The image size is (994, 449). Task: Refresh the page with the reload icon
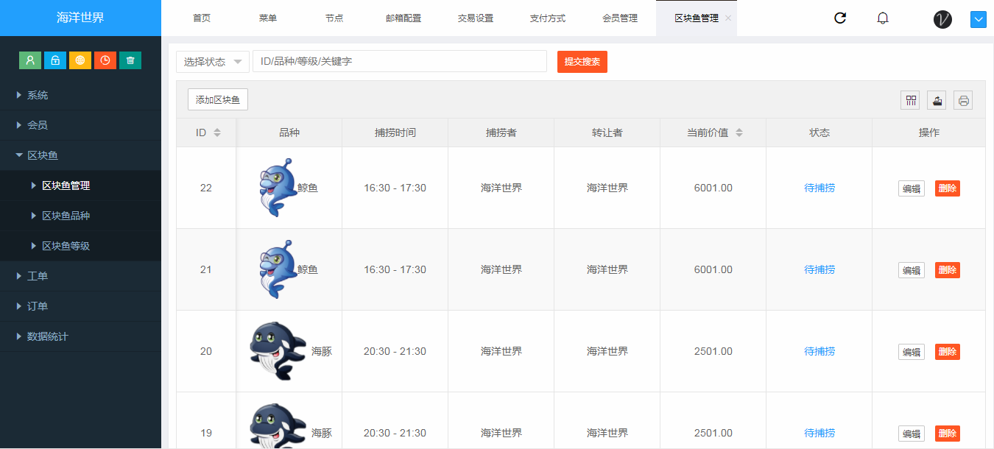coord(840,18)
